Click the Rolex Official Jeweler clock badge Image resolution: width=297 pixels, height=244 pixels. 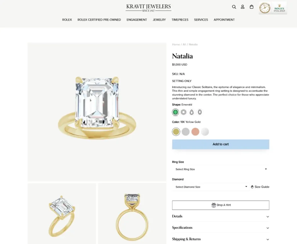pyautogui.click(x=273, y=8)
